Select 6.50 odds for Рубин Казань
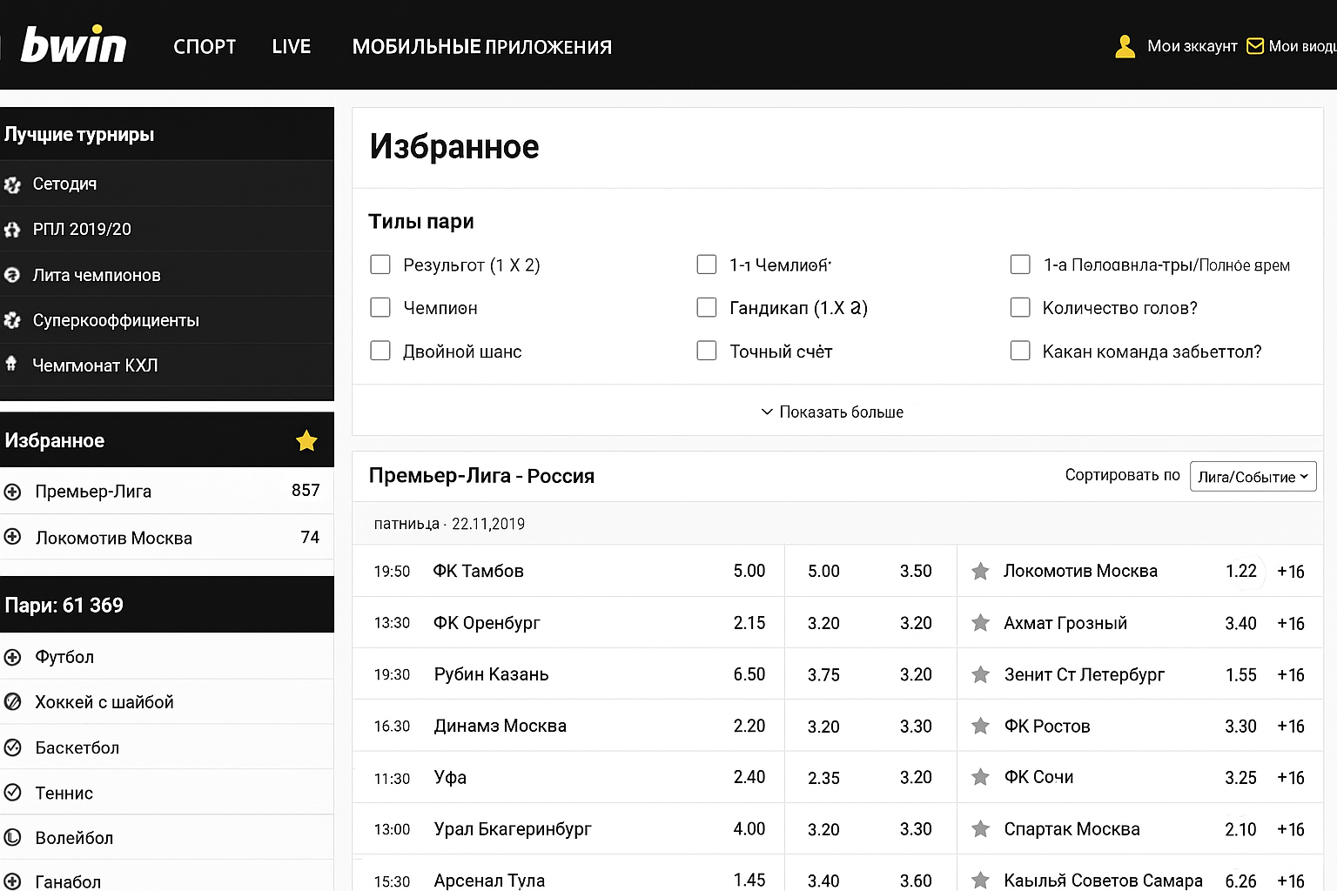The image size is (1337, 891). tap(749, 675)
